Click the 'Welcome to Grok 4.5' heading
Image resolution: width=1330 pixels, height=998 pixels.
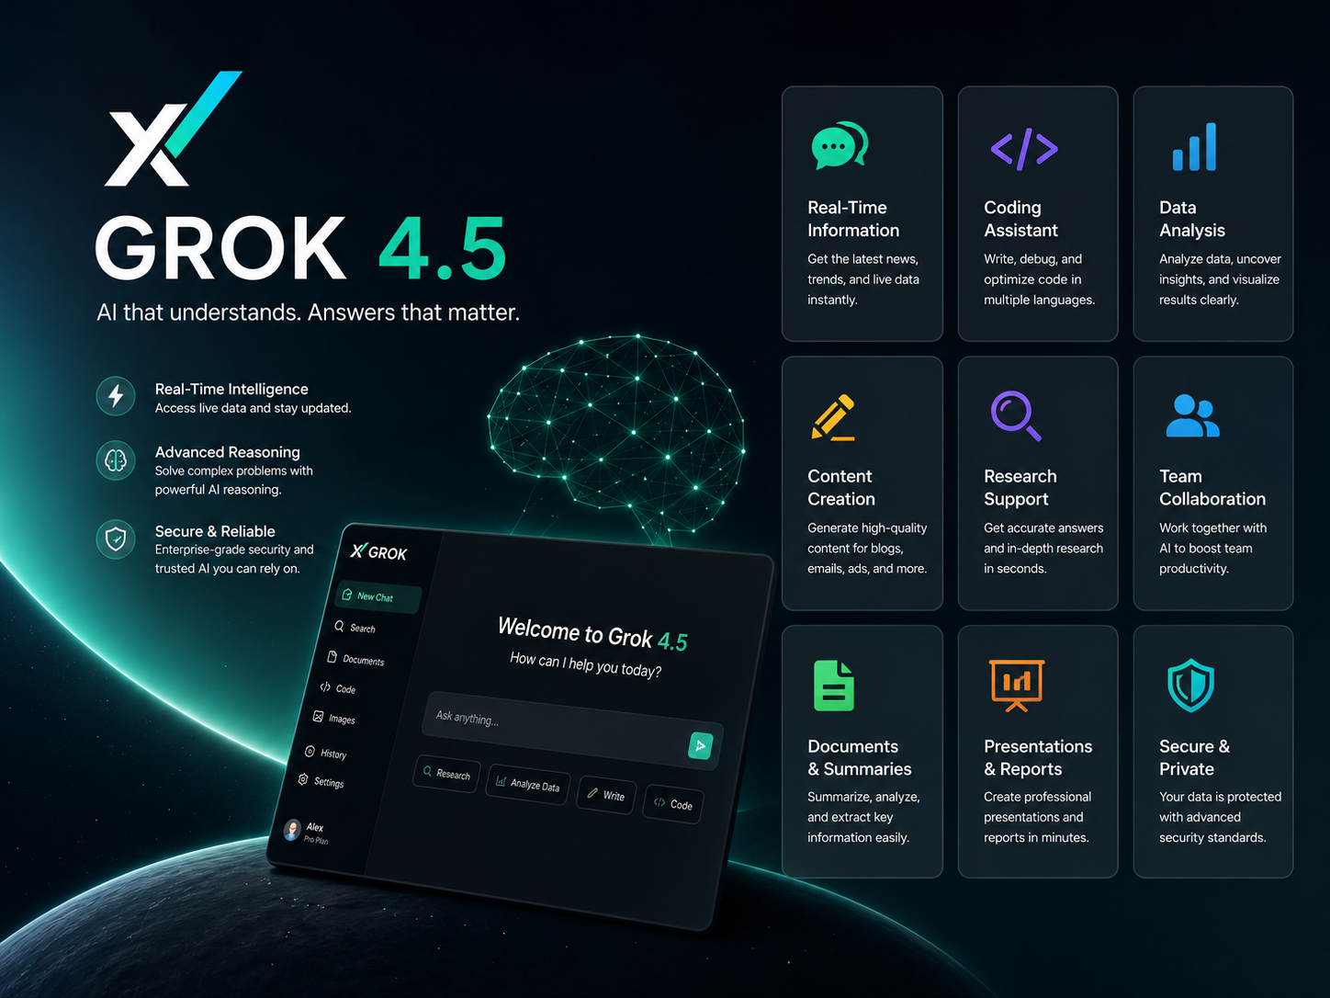592,633
